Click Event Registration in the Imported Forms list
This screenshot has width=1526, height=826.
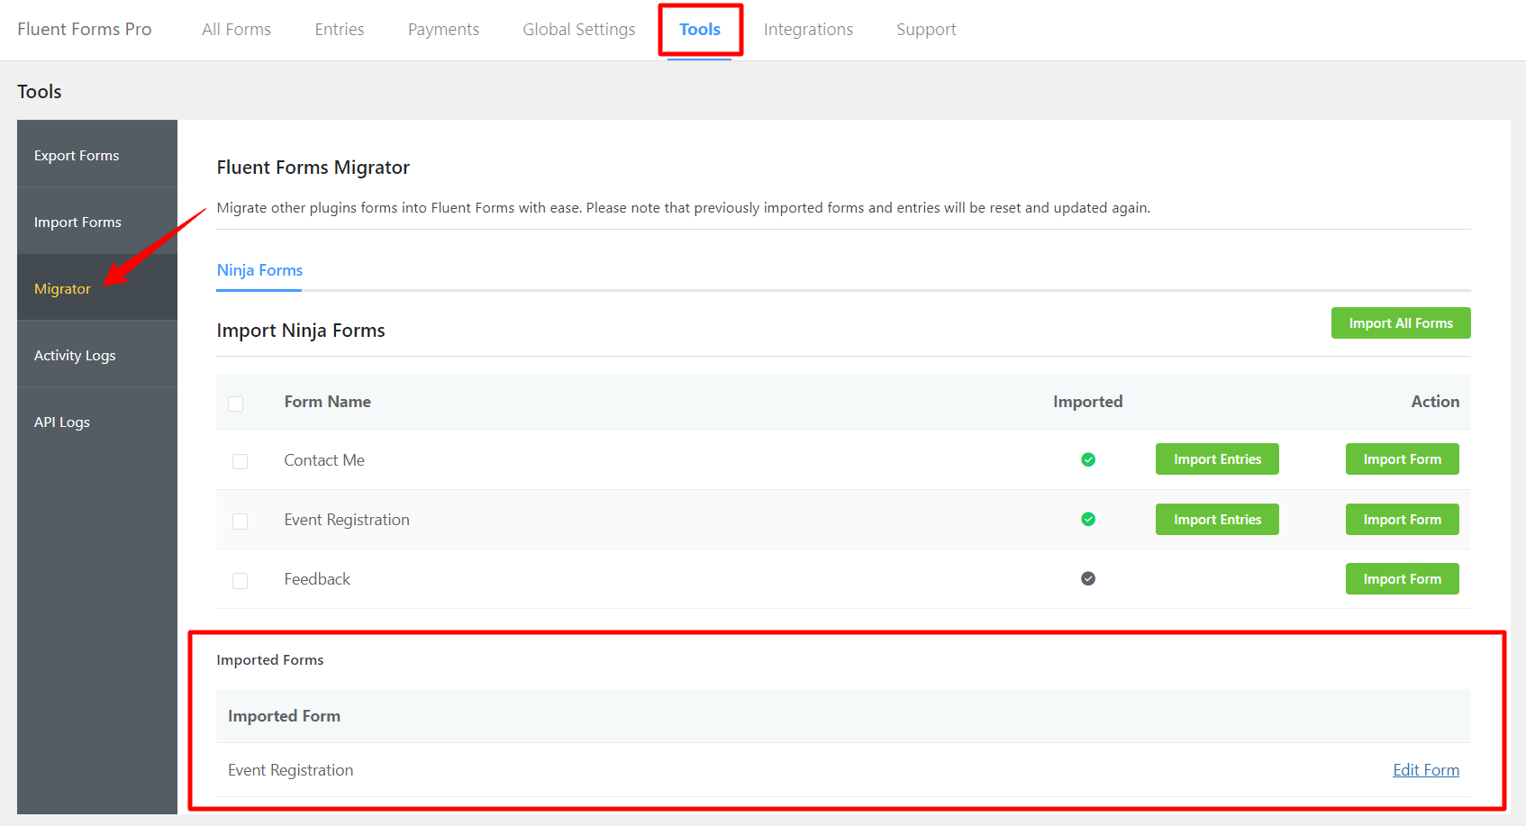[x=290, y=770]
